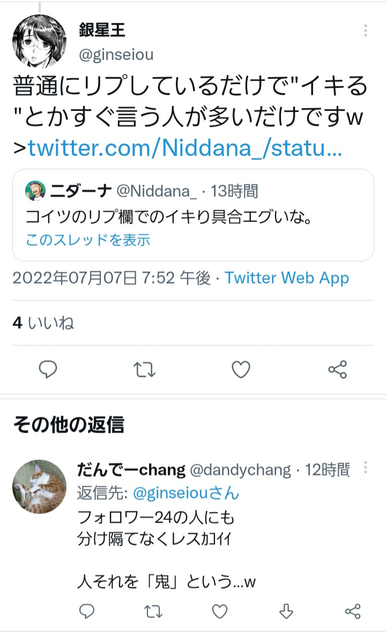Click このスレッドを表示 to show thread
386x632 pixels.
88,240
